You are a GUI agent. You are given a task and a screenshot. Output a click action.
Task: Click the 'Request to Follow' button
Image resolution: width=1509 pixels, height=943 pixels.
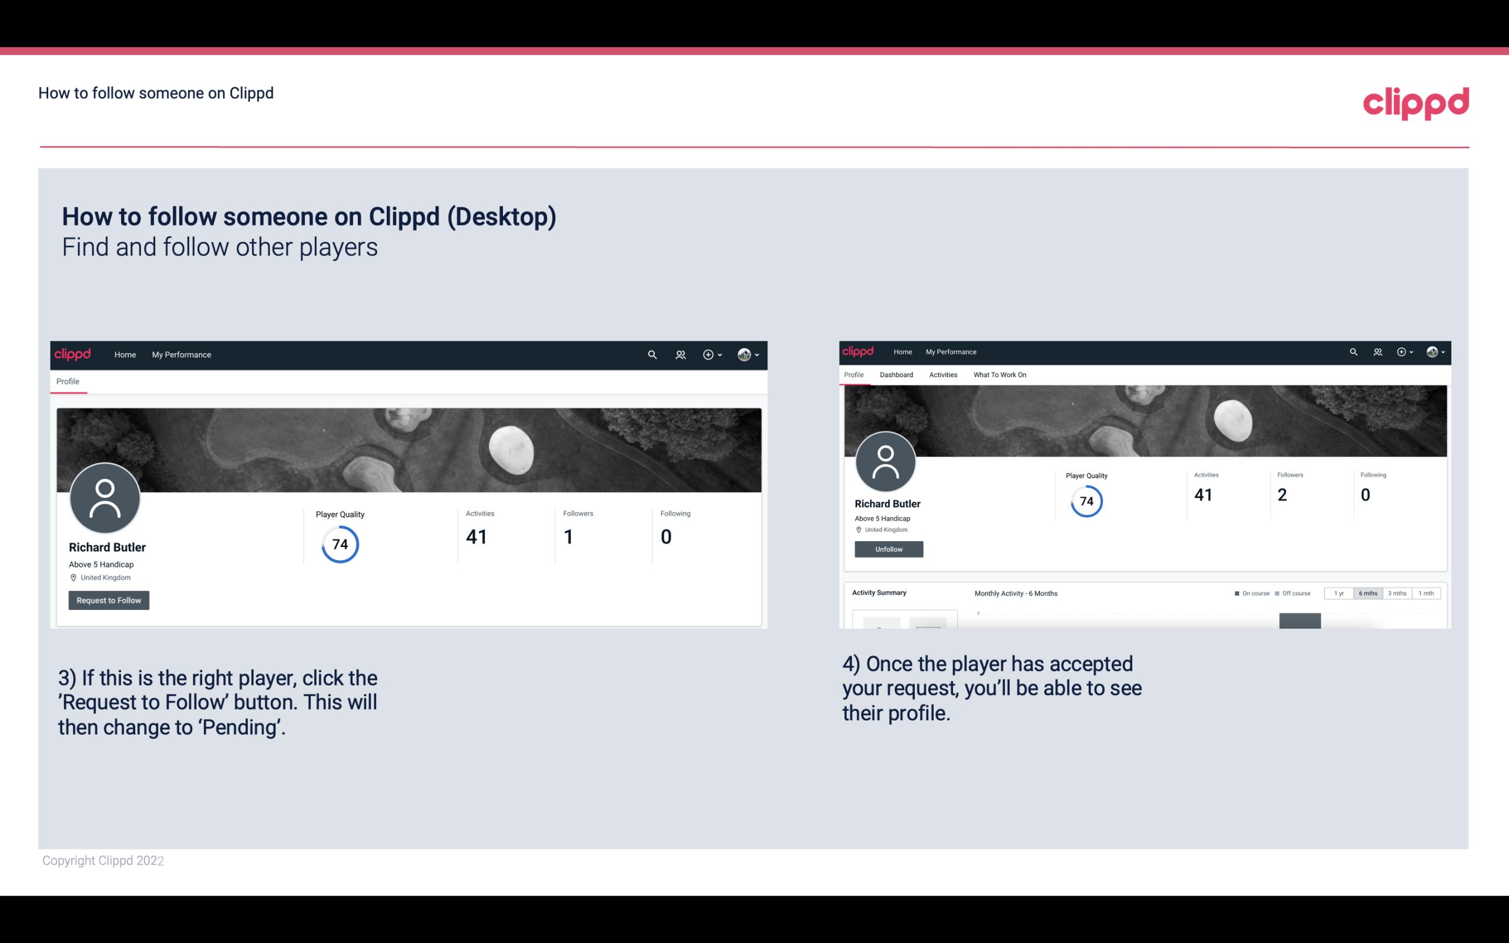109,600
